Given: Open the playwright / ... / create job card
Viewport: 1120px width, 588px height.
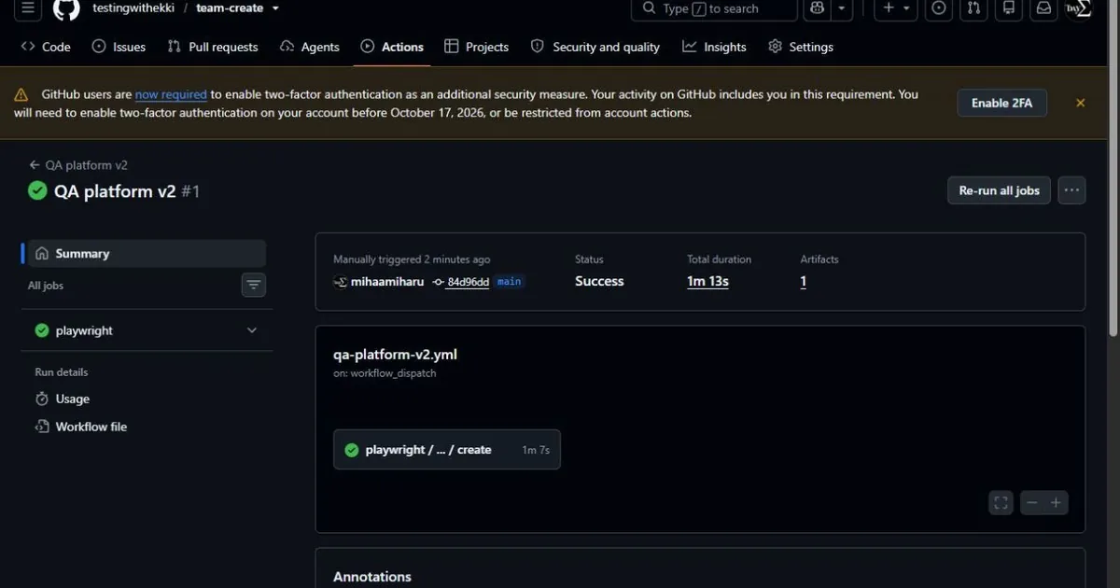Looking at the screenshot, I should [447, 450].
